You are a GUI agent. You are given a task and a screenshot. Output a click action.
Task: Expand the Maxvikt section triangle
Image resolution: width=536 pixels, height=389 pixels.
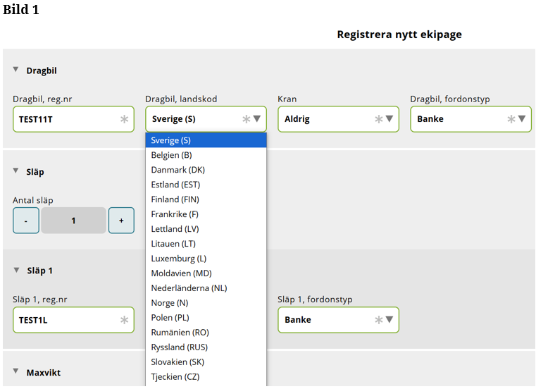[16, 371]
